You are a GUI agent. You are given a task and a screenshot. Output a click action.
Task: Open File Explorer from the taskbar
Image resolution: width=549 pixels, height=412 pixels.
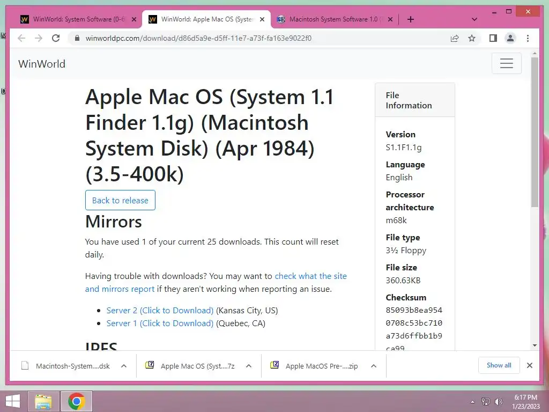[43, 401]
